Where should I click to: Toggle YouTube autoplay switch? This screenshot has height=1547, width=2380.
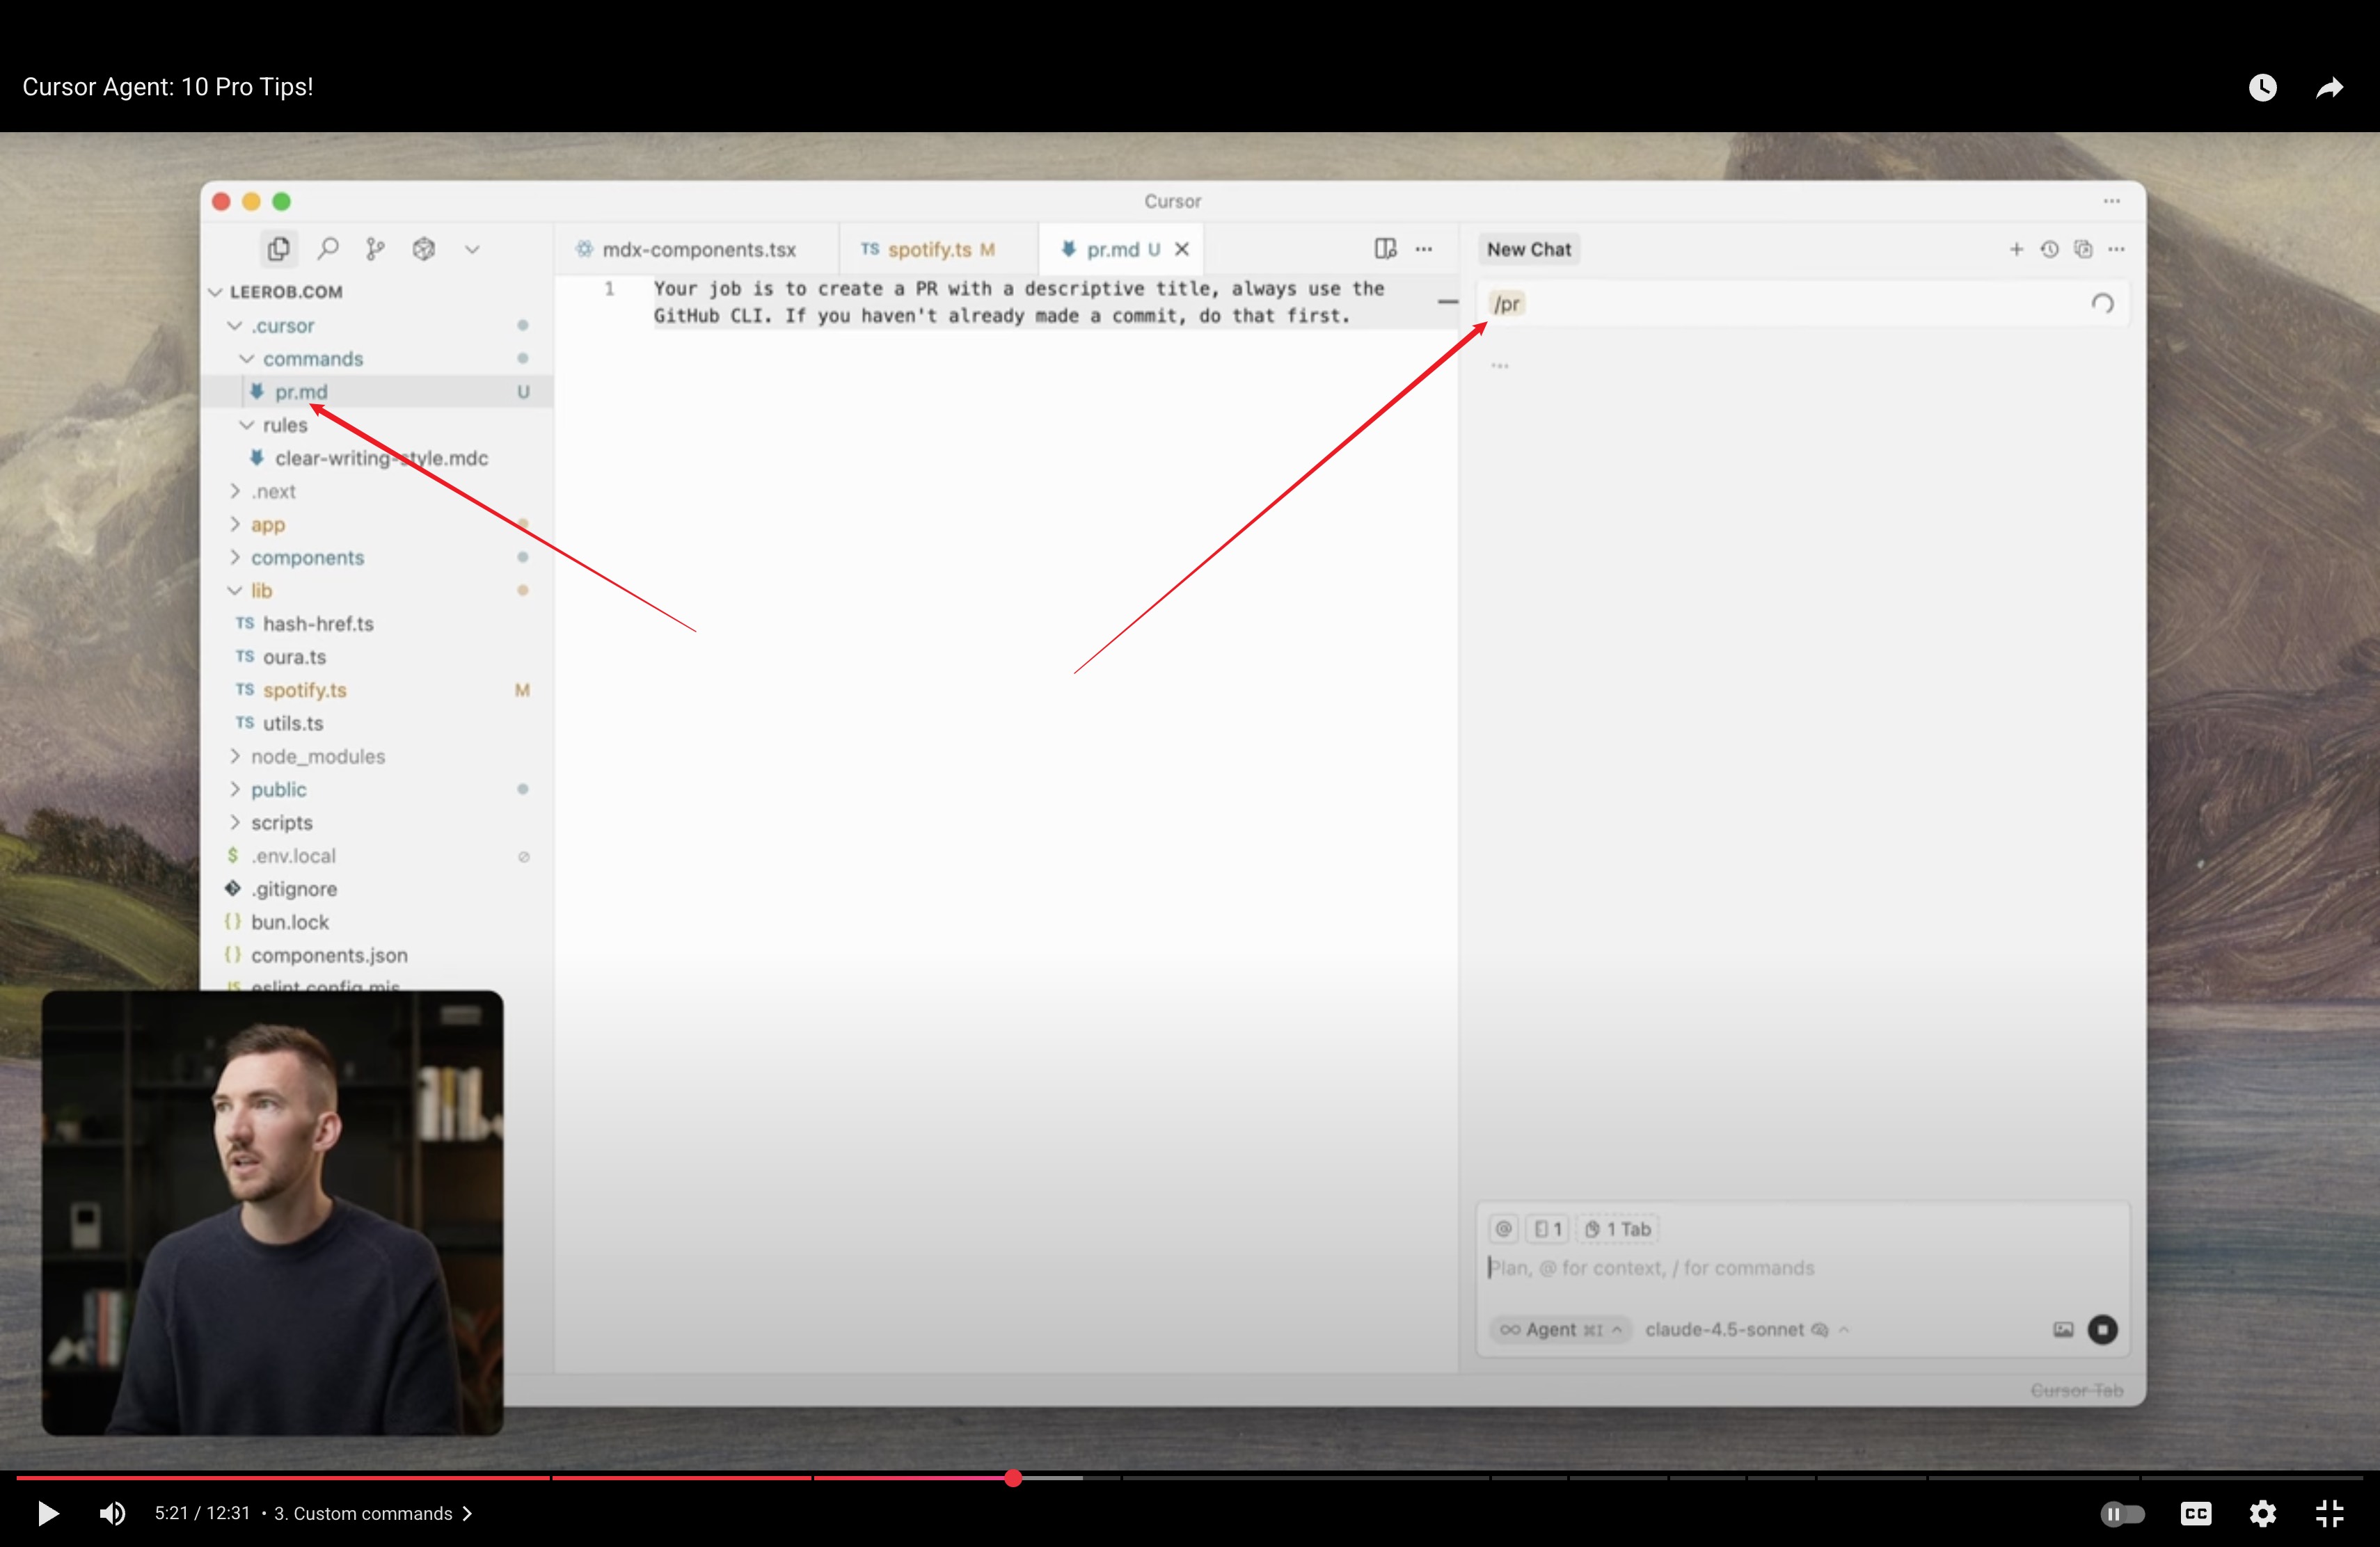click(2122, 1514)
